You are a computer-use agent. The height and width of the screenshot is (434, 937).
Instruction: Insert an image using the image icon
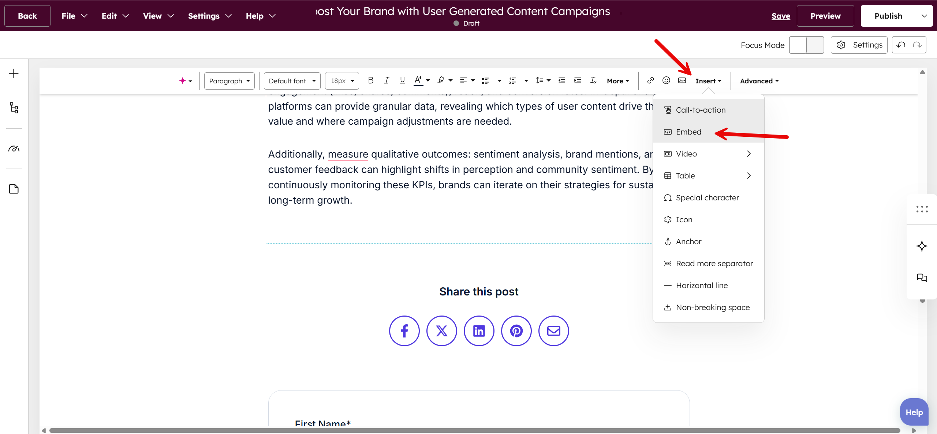[682, 80]
